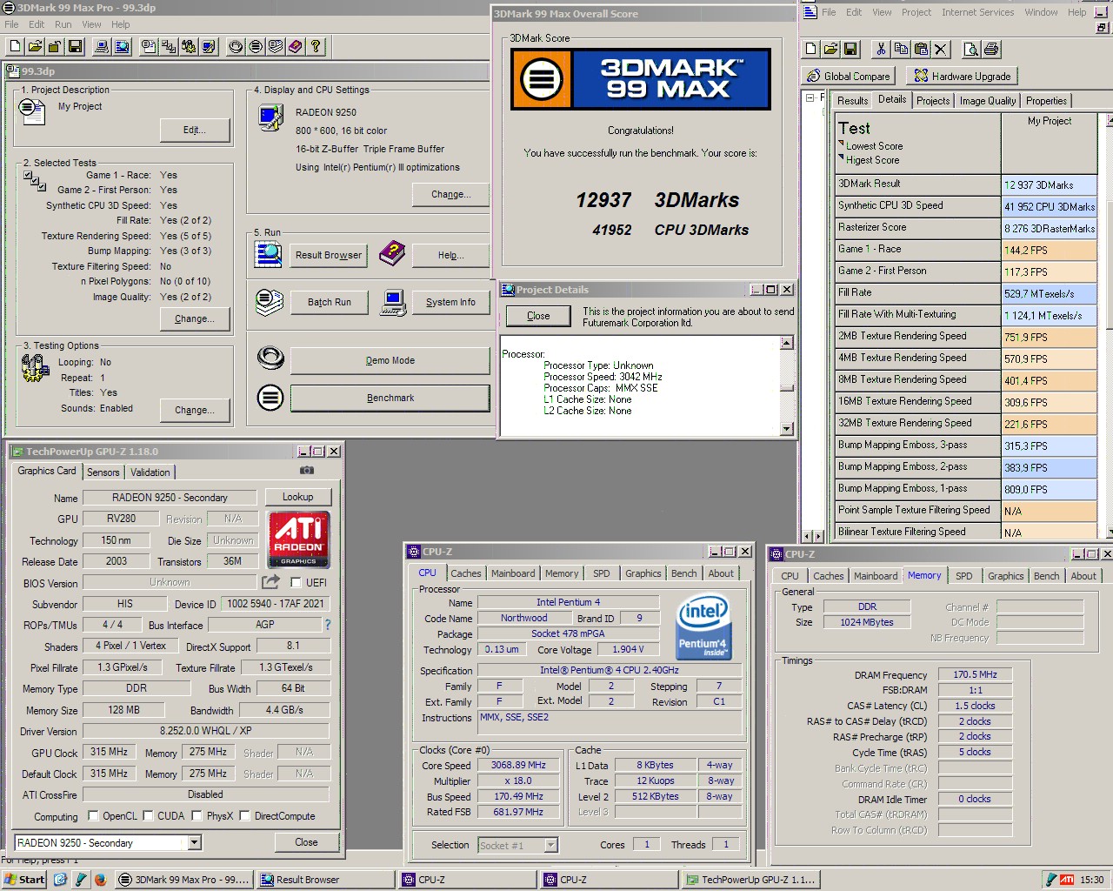
Task: Click the Copy icon in Result Browser toolbar
Action: (901, 49)
